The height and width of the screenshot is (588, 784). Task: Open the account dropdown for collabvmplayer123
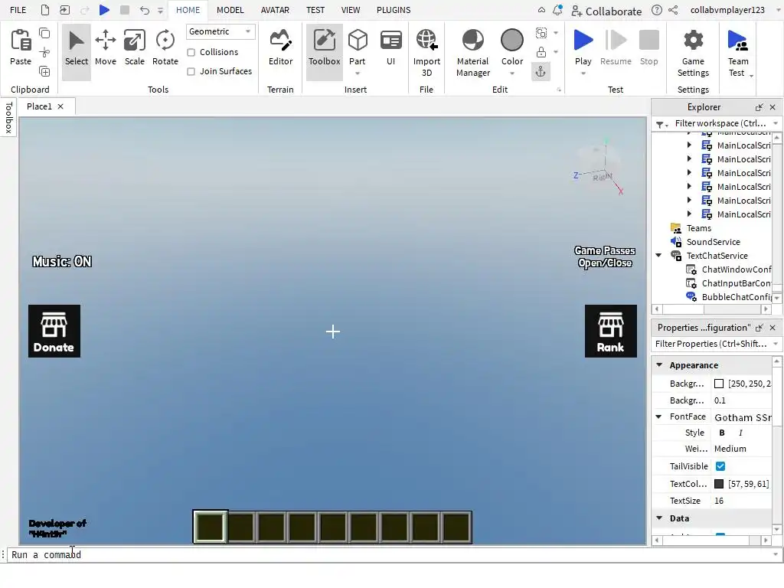click(x=779, y=10)
